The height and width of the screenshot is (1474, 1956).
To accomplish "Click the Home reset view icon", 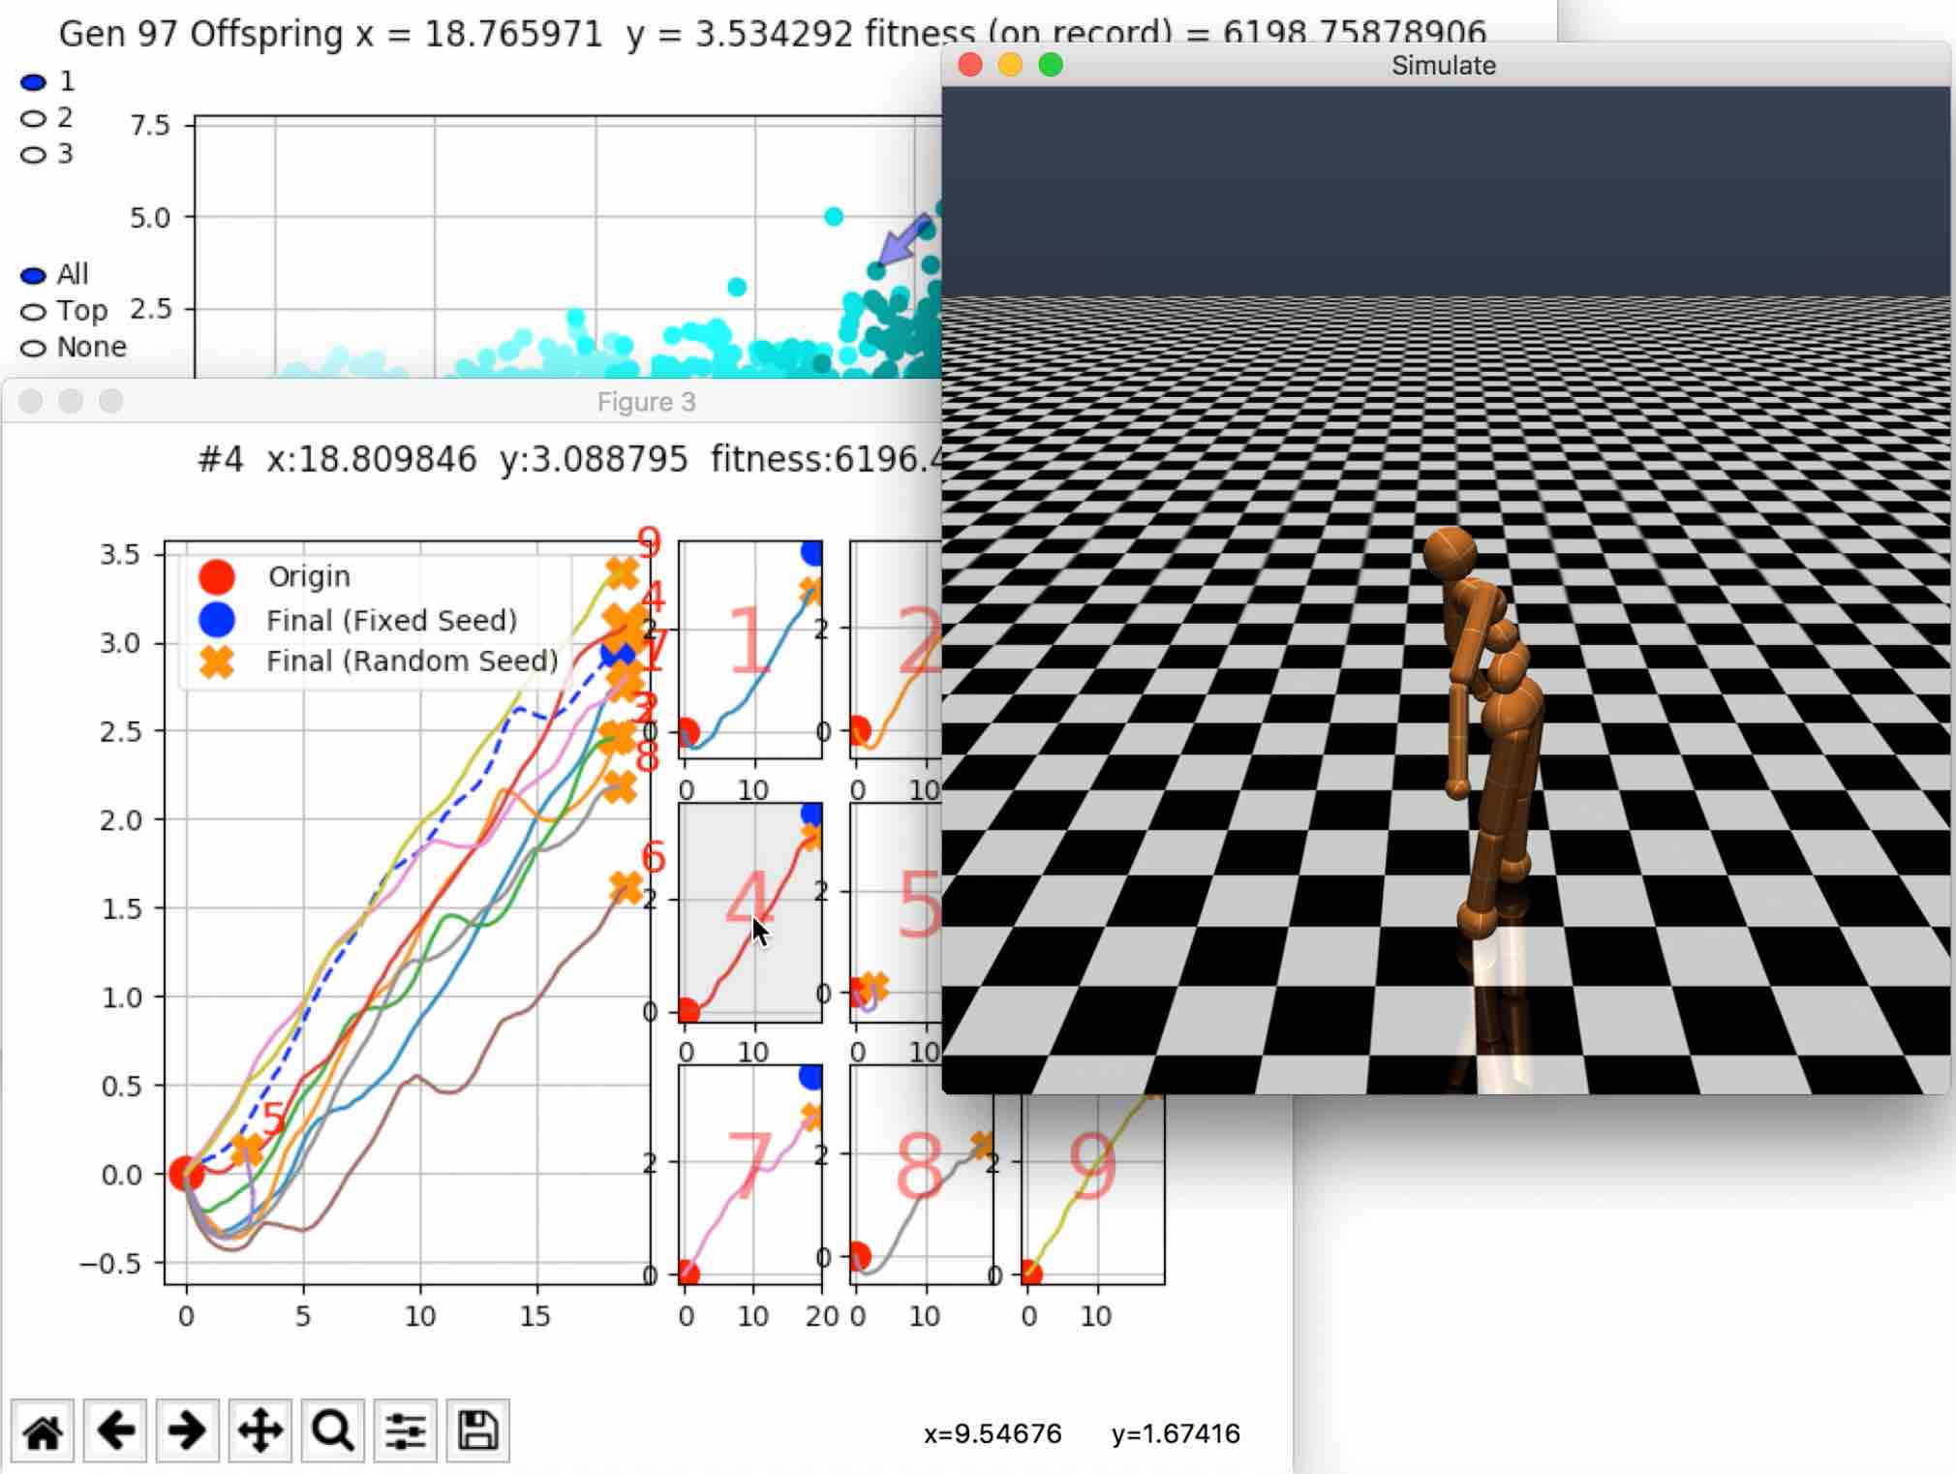I will [x=43, y=1430].
